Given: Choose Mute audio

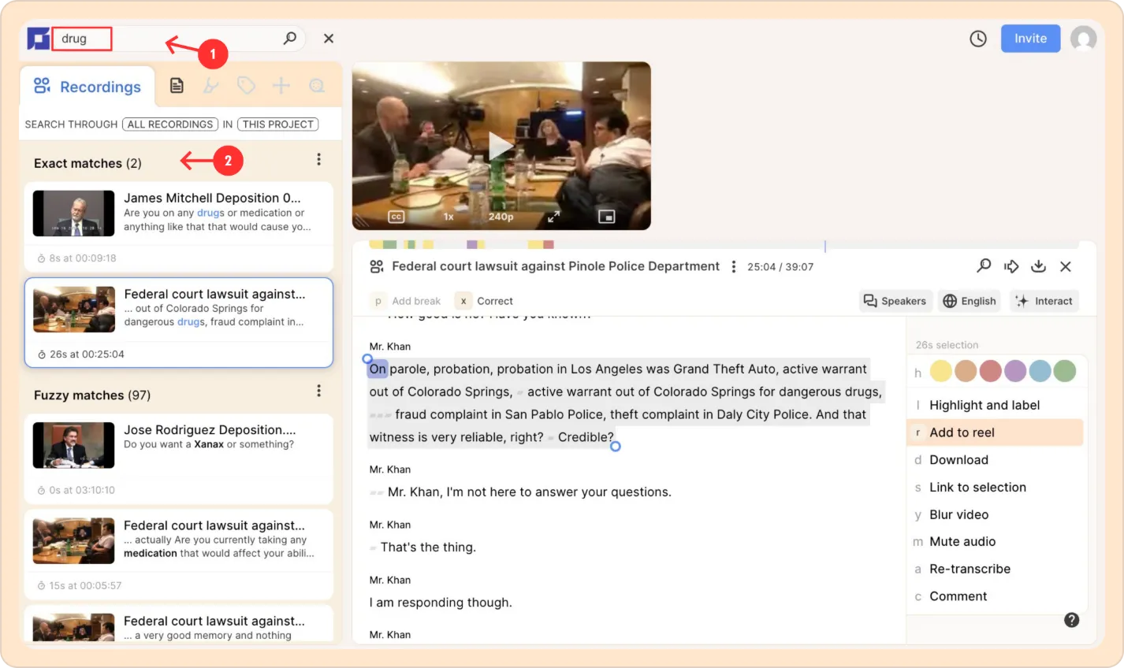Looking at the screenshot, I should point(996,542).
